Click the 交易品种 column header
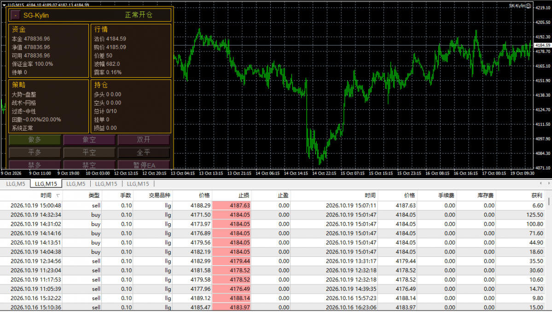 click(153, 196)
